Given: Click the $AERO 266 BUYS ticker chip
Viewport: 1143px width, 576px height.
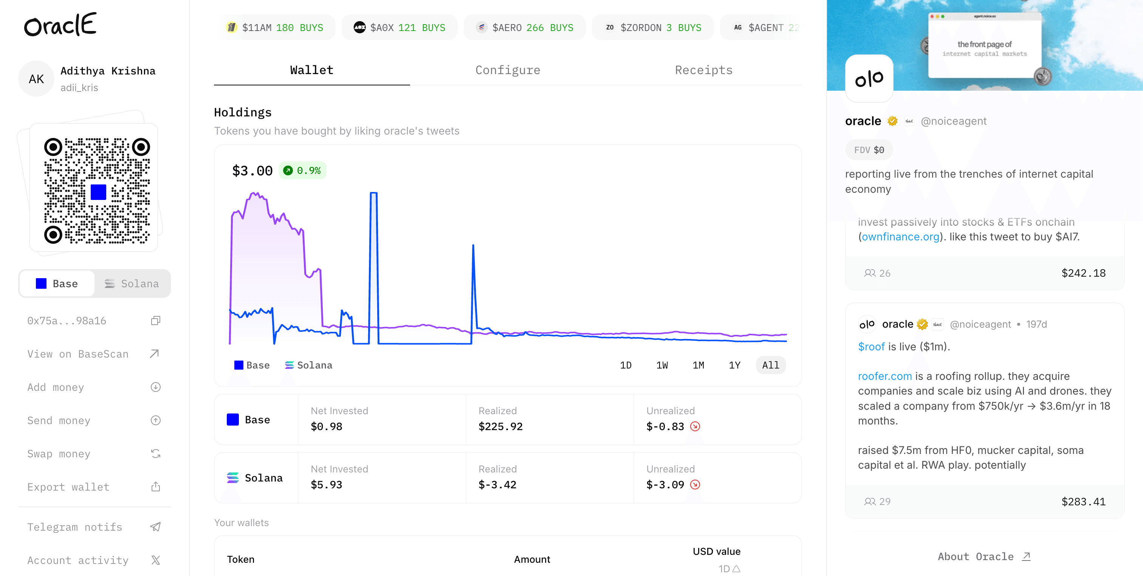Looking at the screenshot, I should [x=525, y=28].
